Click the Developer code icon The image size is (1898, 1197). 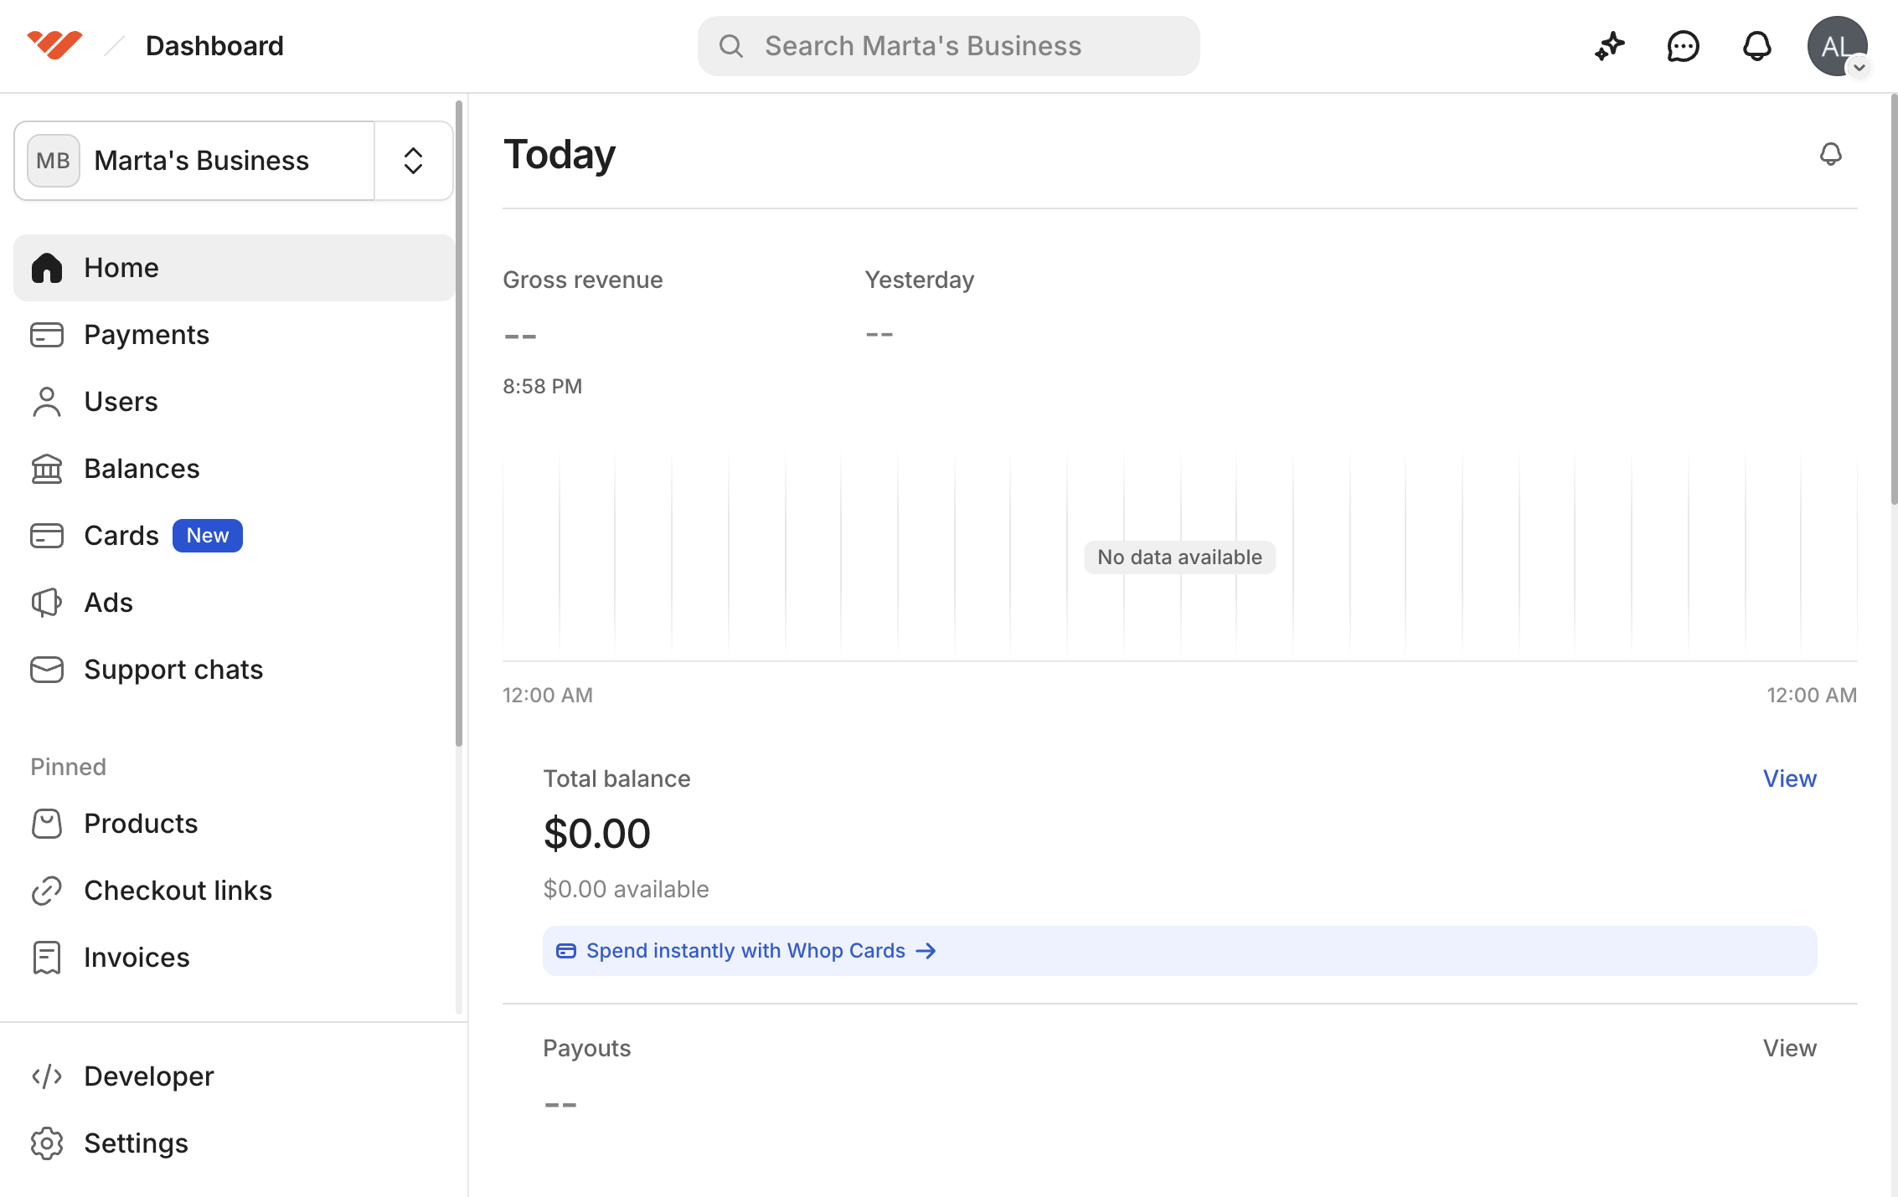pyautogui.click(x=47, y=1076)
